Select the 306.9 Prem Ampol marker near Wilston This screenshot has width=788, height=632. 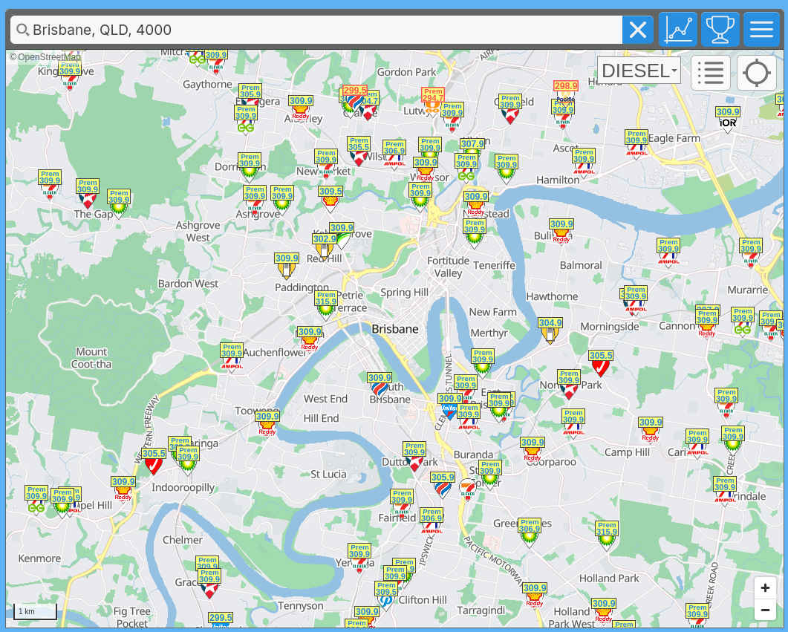coord(394,154)
